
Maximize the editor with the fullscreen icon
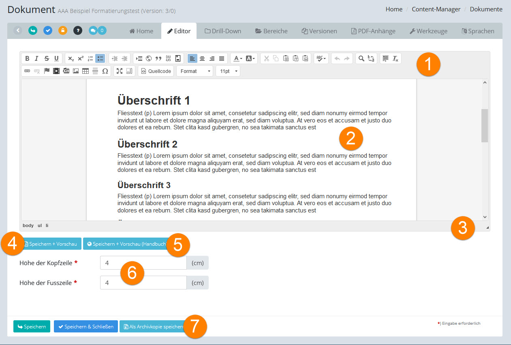[x=120, y=71]
